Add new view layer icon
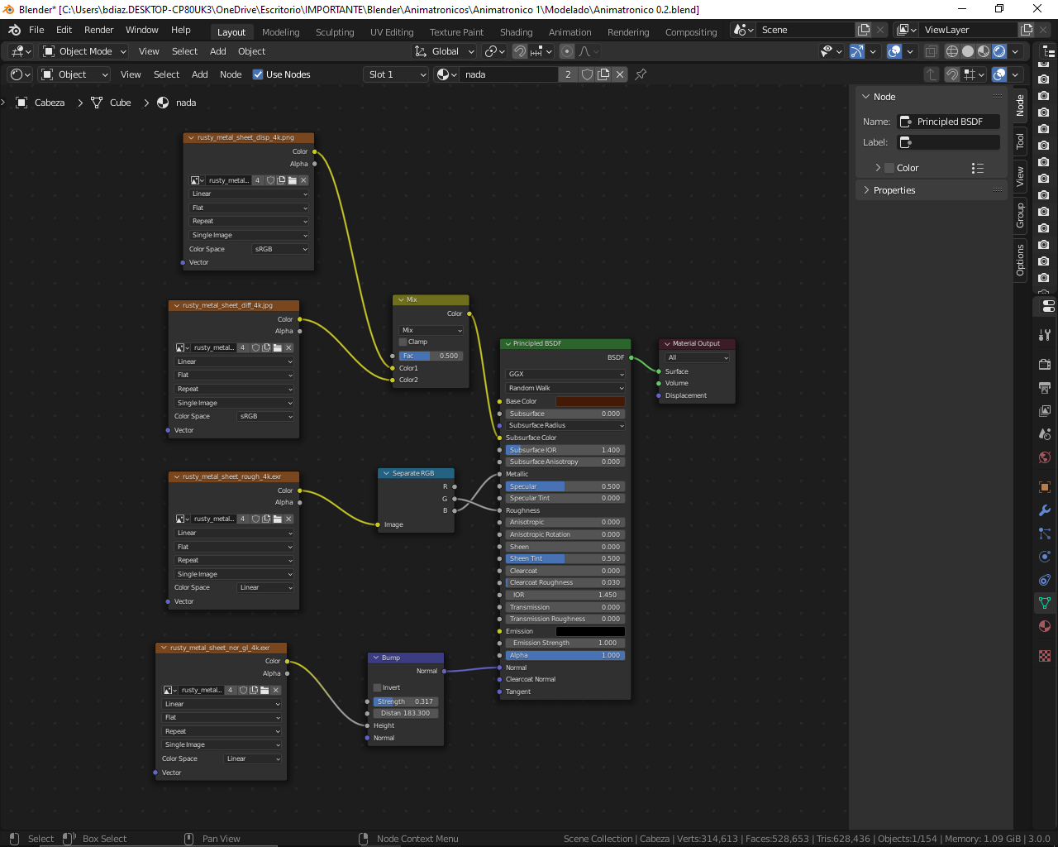 pos(1027,30)
